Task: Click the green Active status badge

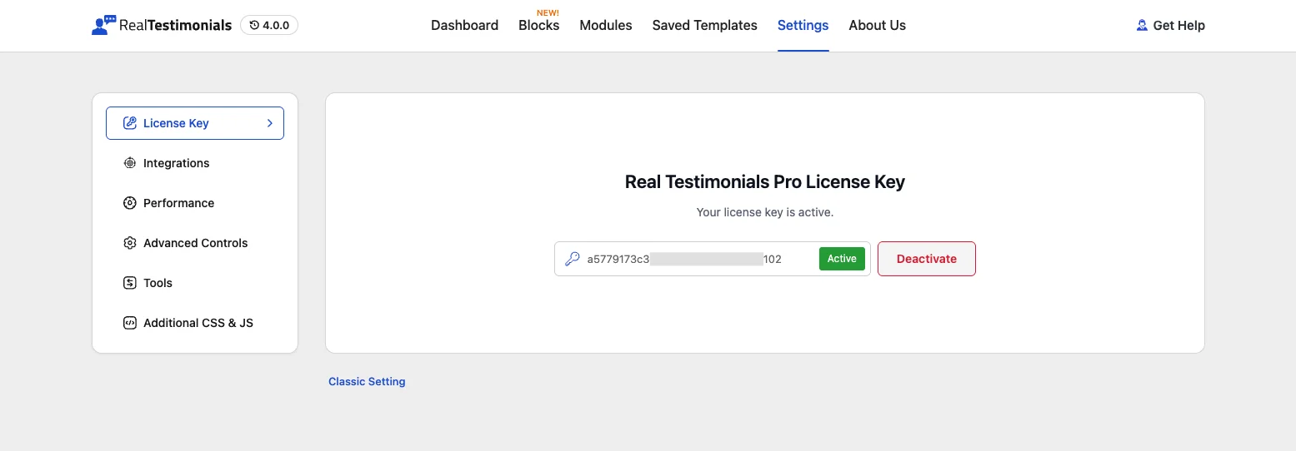Action: click(842, 259)
